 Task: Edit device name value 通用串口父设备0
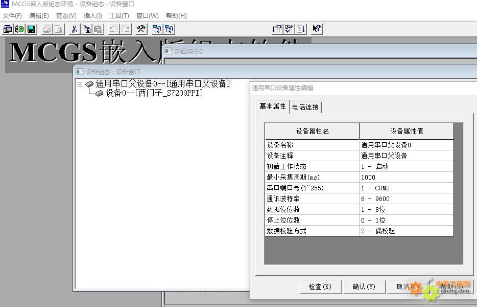(407, 145)
